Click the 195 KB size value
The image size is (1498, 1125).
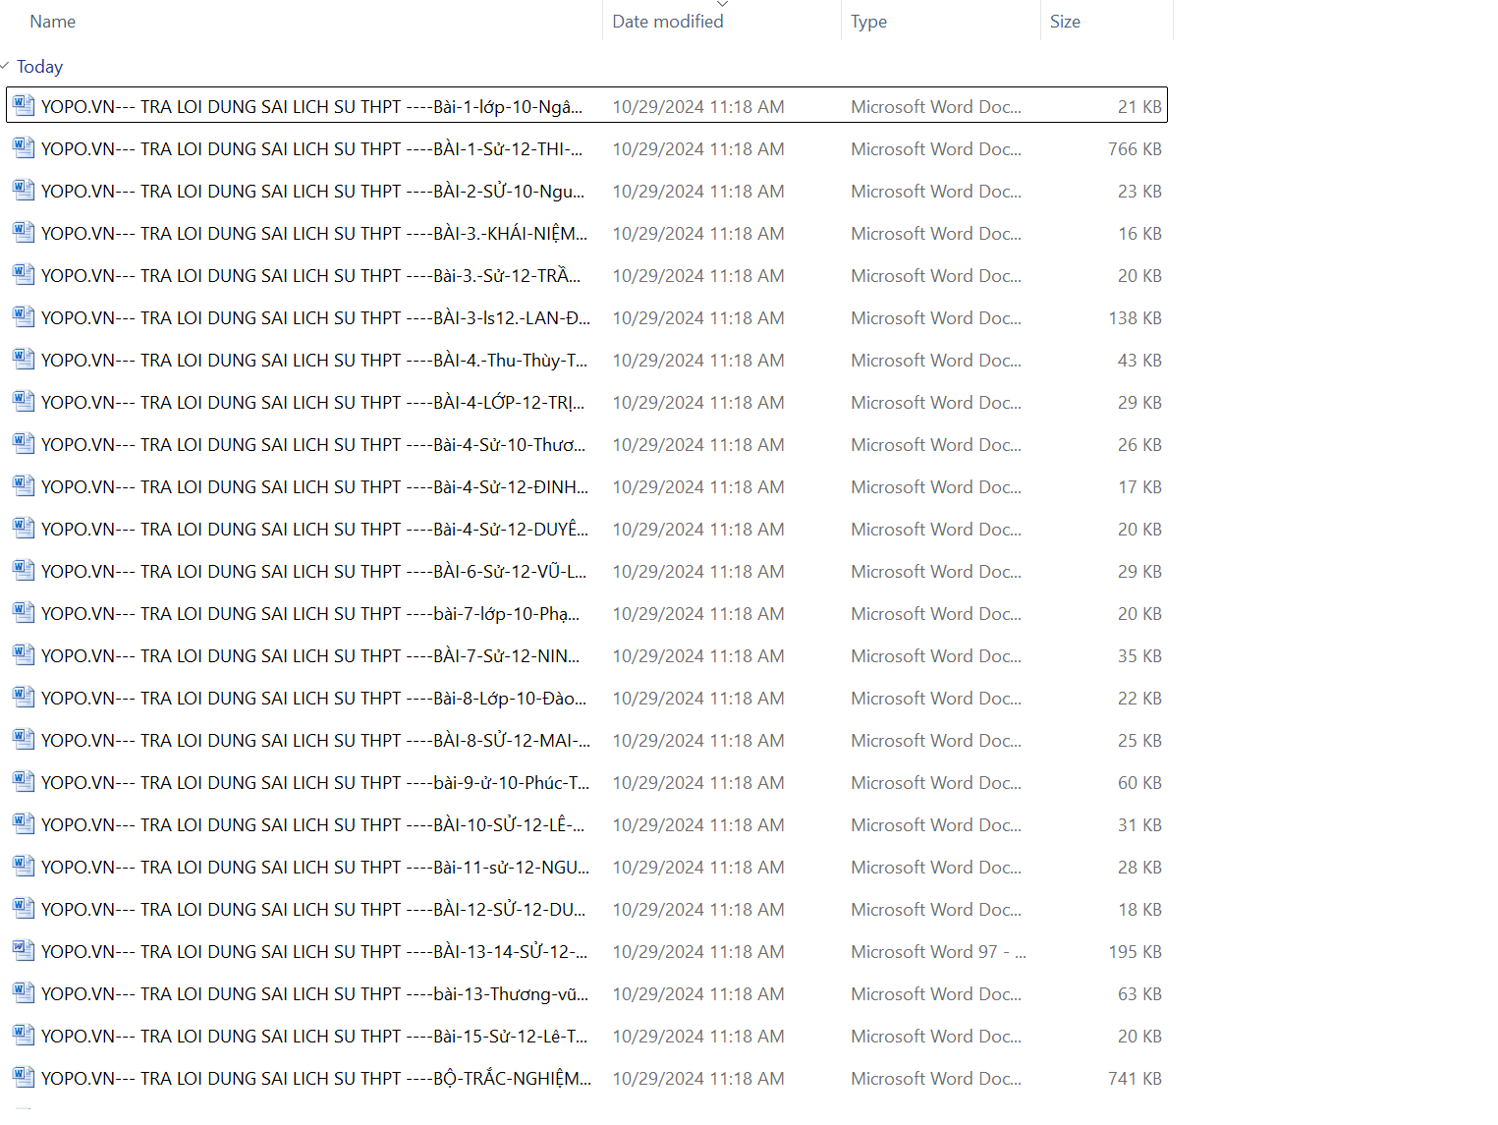[1135, 951]
